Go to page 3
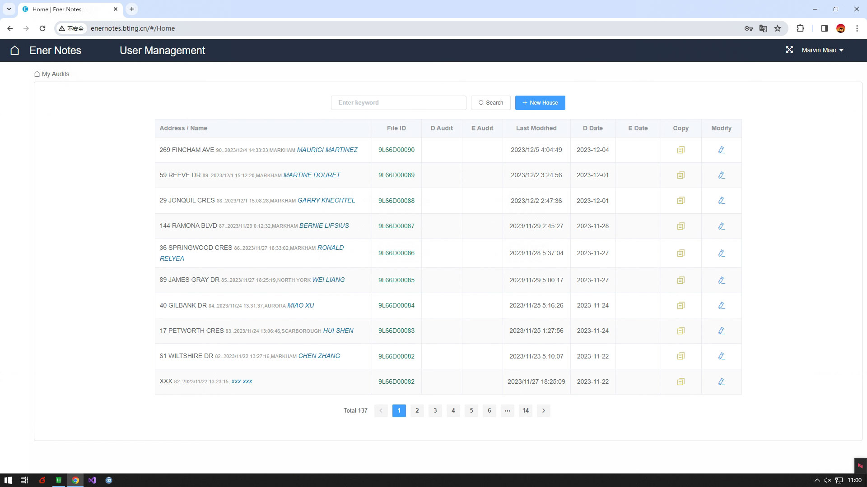 point(435,411)
